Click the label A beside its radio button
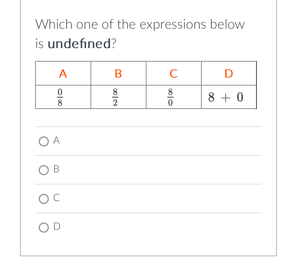 pos(56,140)
